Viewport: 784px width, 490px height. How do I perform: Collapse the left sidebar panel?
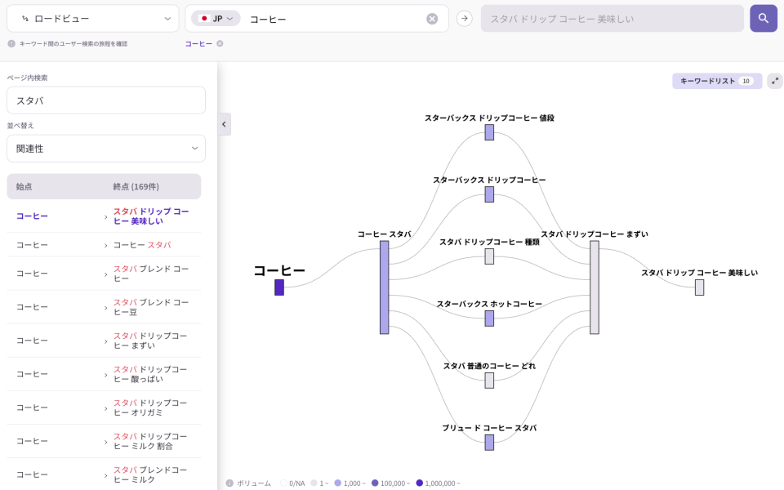225,124
